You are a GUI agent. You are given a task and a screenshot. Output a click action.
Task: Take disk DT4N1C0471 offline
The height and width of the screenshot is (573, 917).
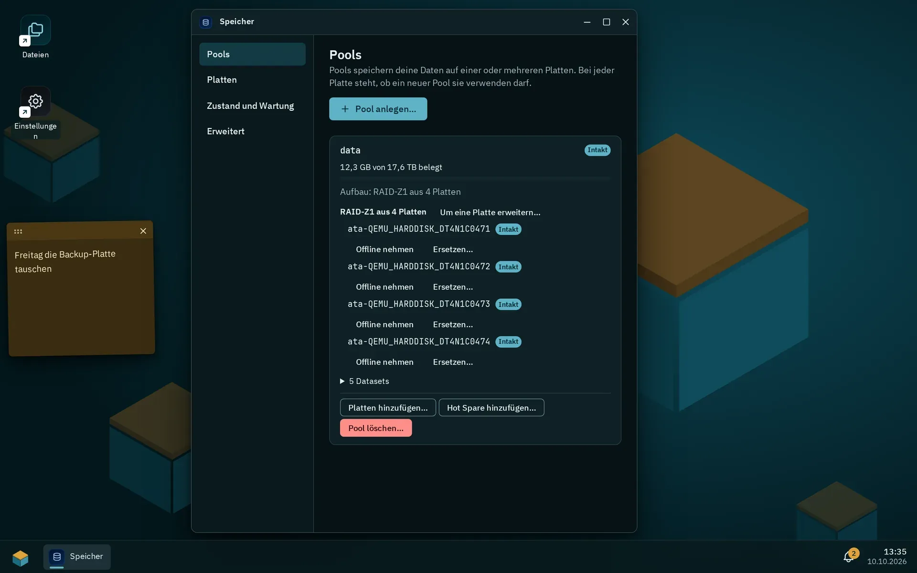(x=384, y=249)
